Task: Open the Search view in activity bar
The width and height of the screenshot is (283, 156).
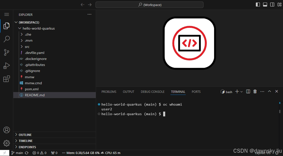Action: (7, 39)
